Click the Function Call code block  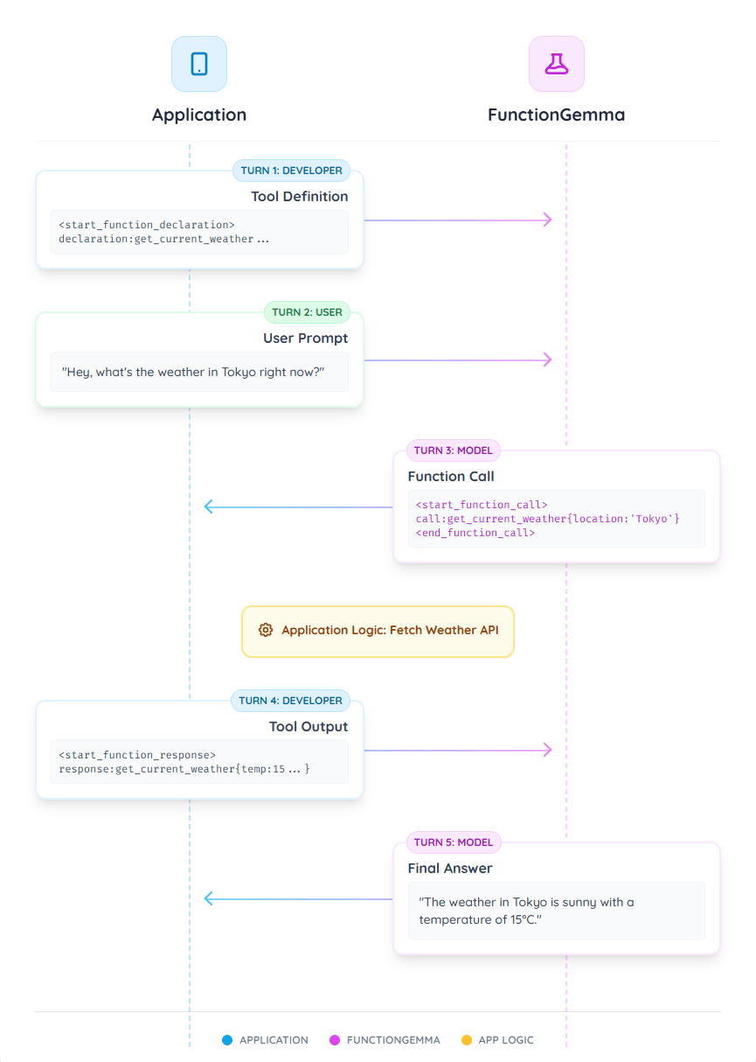coord(556,519)
